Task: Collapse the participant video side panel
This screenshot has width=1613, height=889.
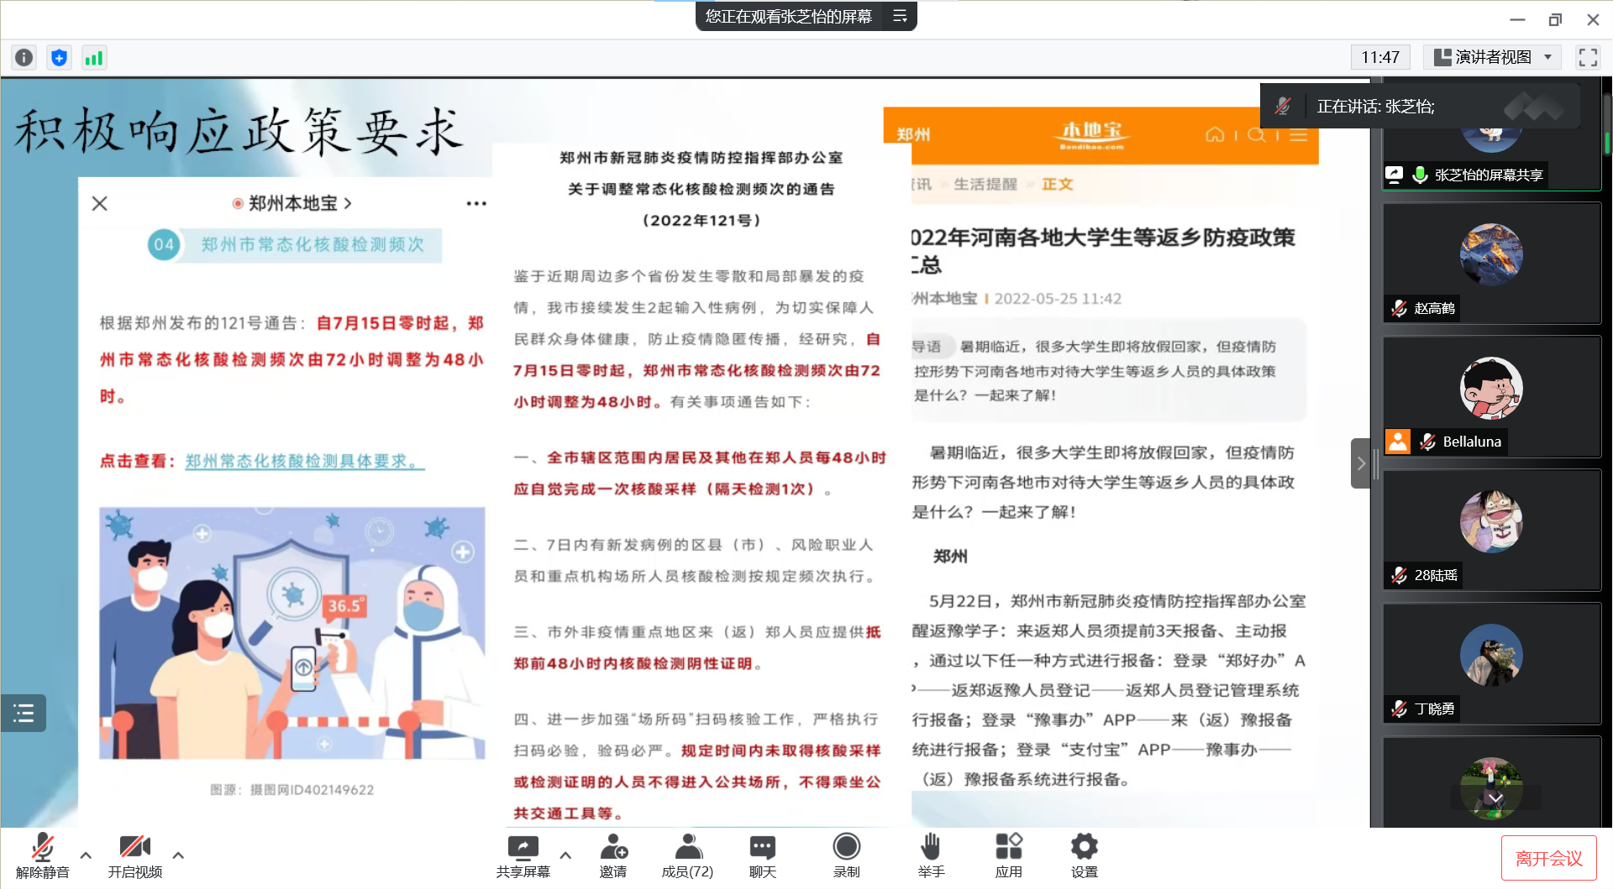Action: coord(1360,463)
